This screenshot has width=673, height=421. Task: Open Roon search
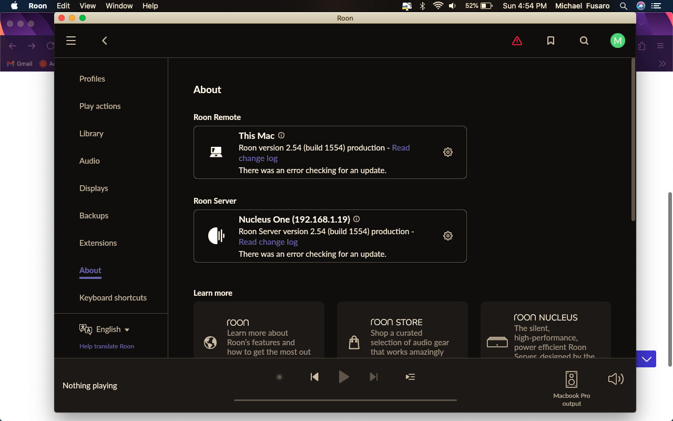click(x=584, y=41)
